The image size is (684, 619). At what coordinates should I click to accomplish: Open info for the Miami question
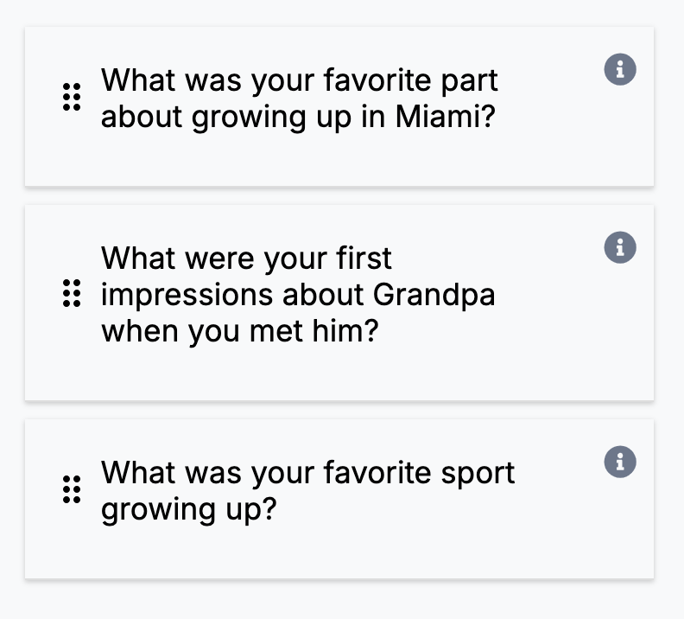click(x=620, y=69)
